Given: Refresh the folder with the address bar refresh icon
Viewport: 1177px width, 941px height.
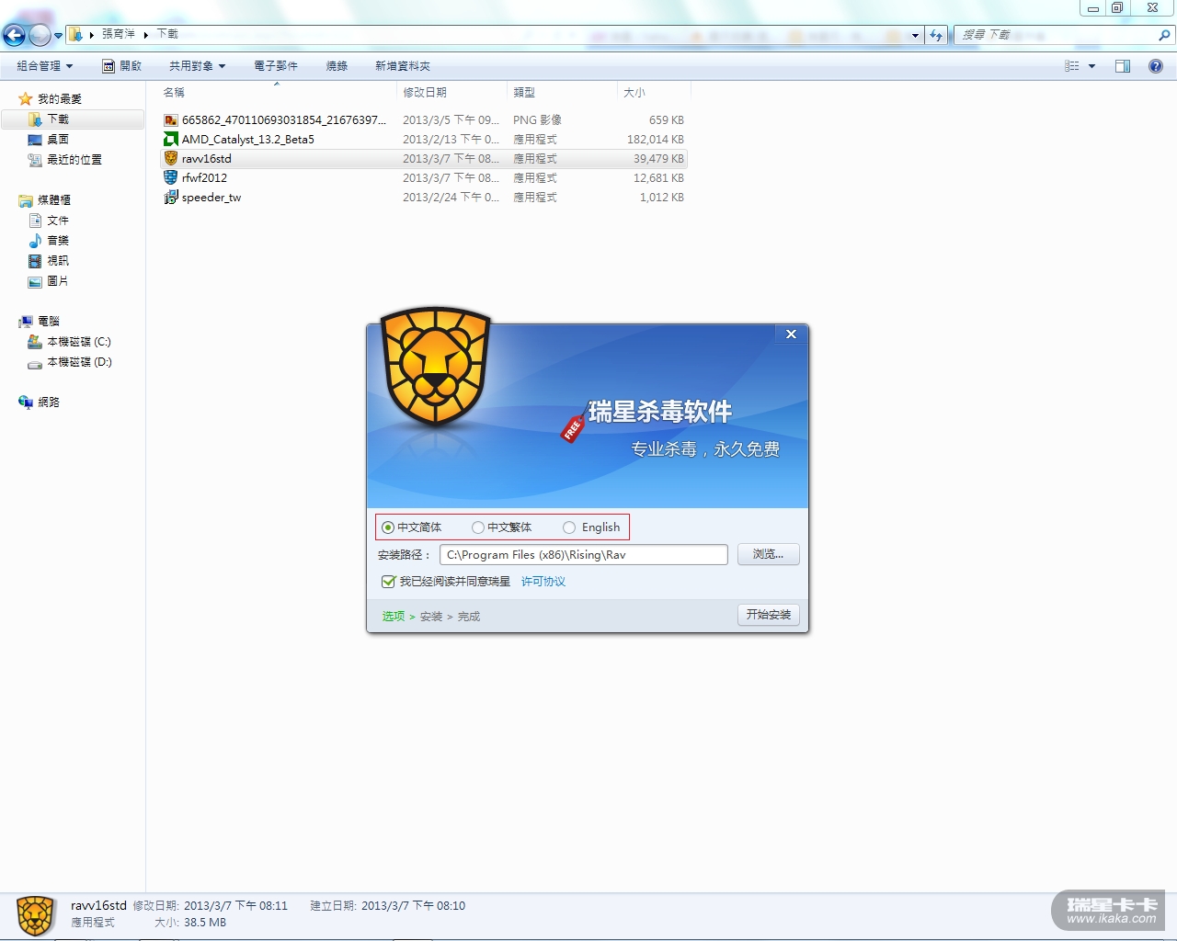Looking at the screenshot, I should tap(936, 35).
